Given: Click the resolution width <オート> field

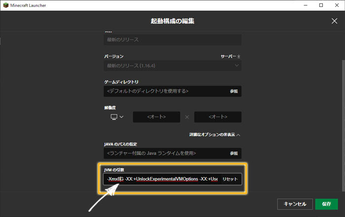Looking at the screenshot, I should pyautogui.click(x=156, y=117).
